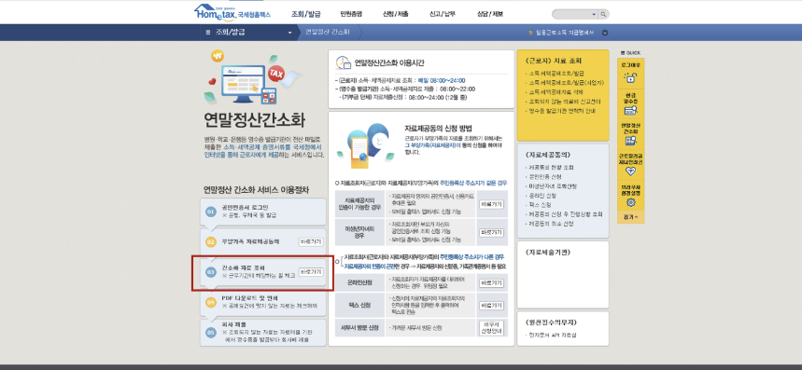
Task: Click the 공인인증서 로그인 step text
Action: pyautogui.click(x=245, y=208)
